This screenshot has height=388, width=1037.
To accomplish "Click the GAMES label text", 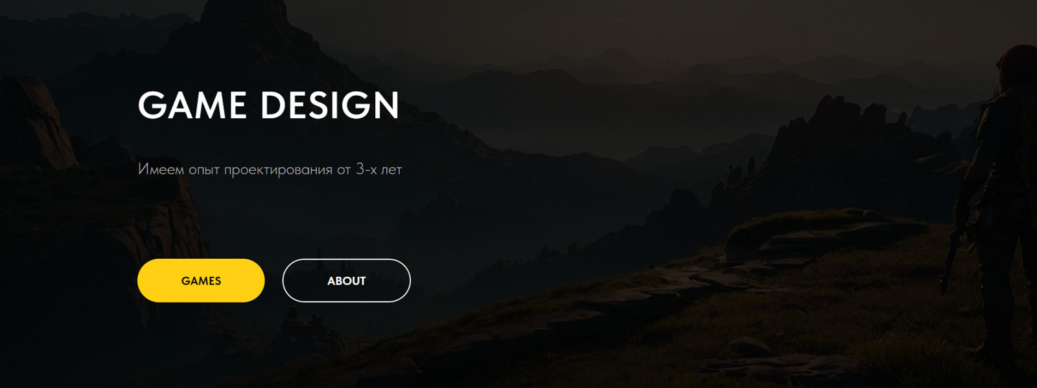I will coord(201,281).
